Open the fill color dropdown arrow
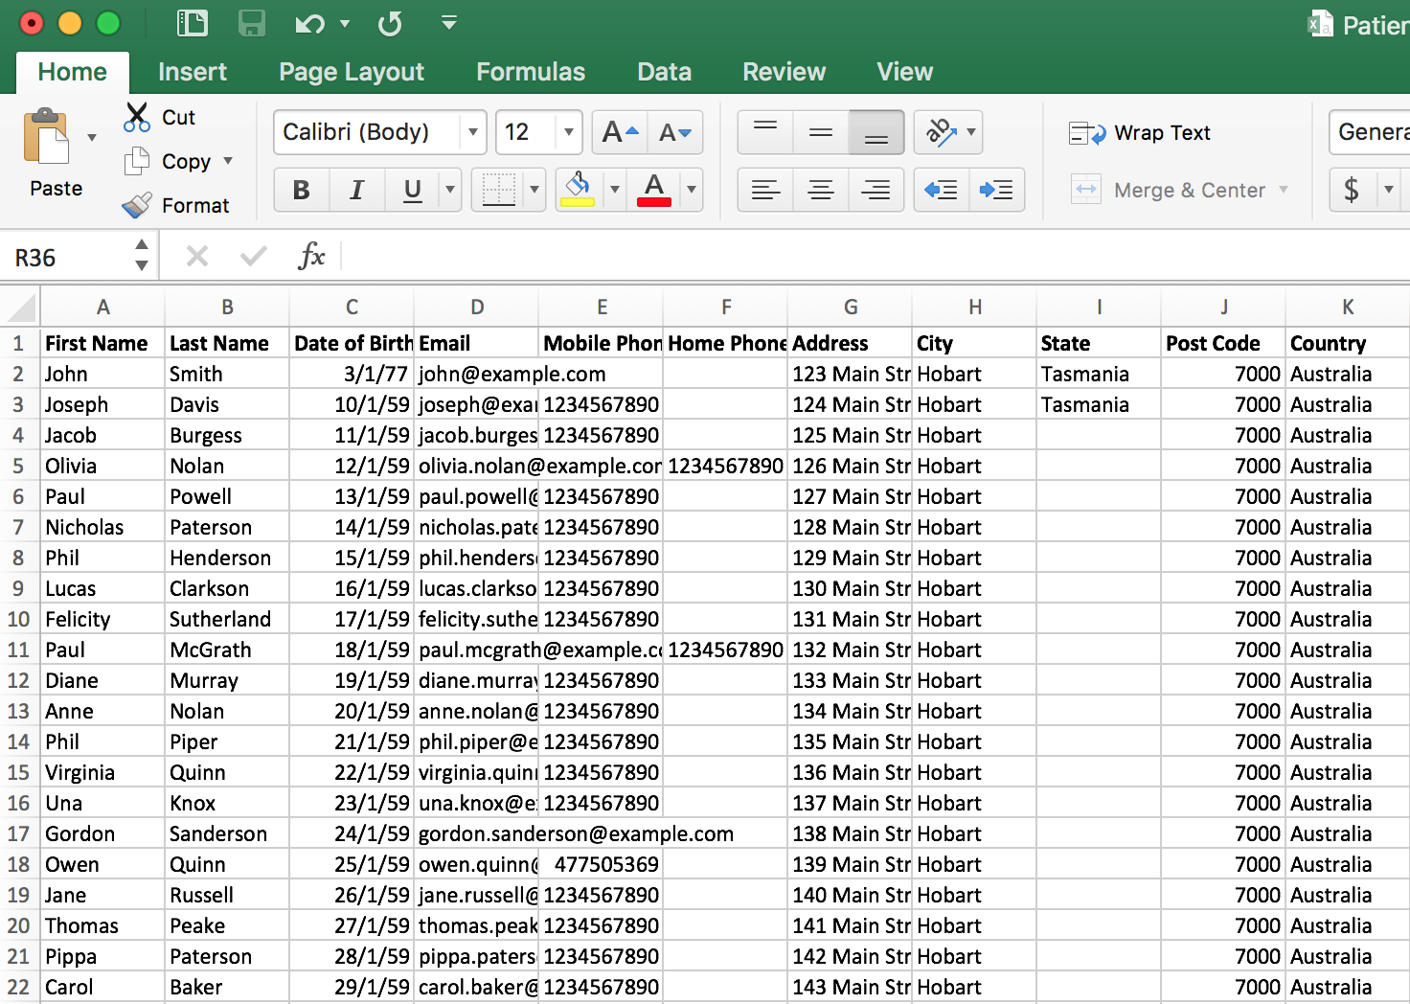This screenshot has width=1410, height=1004. tap(615, 190)
